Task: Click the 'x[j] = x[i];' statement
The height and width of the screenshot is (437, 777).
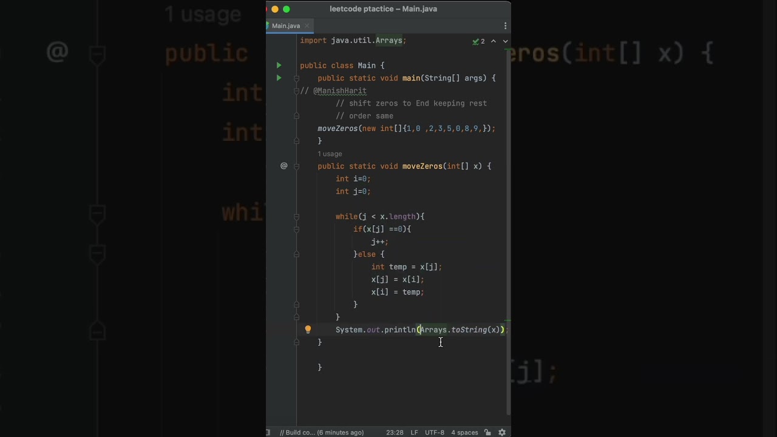Action: point(398,279)
